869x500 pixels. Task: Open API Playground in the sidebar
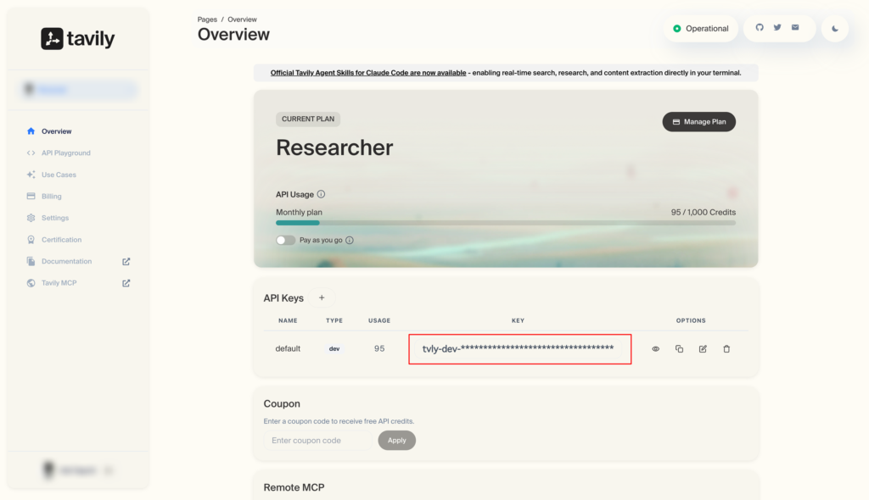(x=65, y=153)
